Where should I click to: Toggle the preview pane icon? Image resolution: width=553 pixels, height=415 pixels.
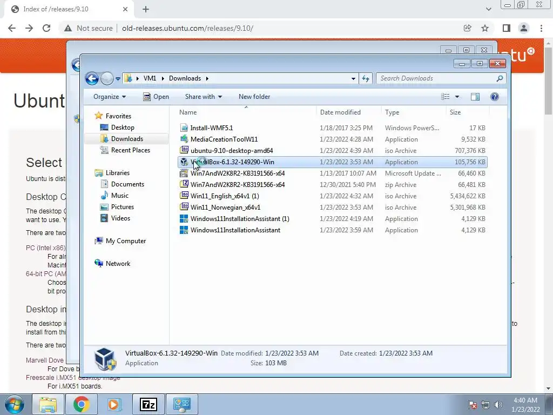(x=475, y=97)
